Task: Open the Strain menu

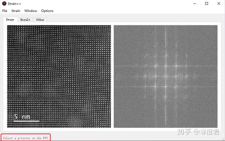Action: 16,11
